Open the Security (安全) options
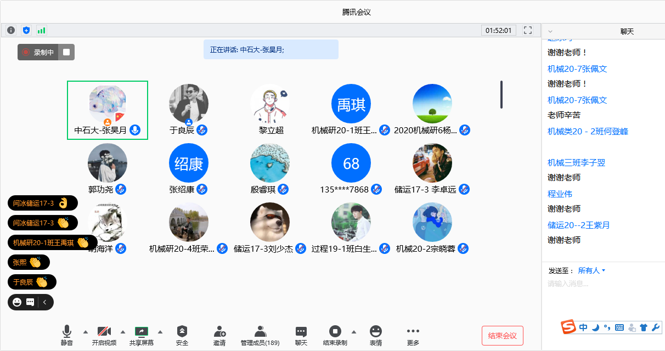The height and width of the screenshot is (351, 665). [x=182, y=335]
